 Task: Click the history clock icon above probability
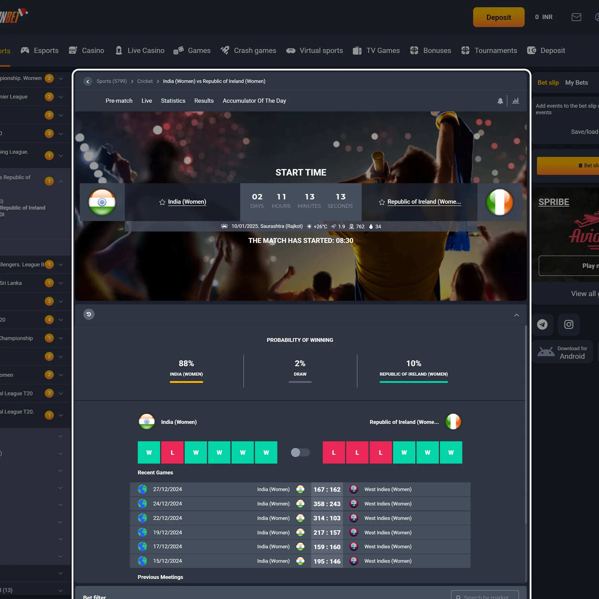(x=89, y=314)
